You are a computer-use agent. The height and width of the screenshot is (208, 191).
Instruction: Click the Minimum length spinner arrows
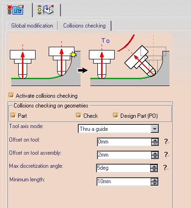click(x=154, y=182)
